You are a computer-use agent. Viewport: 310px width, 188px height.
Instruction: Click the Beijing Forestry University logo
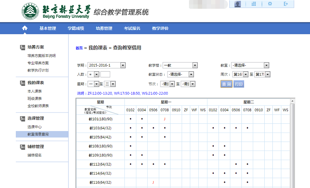(x=30, y=11)
